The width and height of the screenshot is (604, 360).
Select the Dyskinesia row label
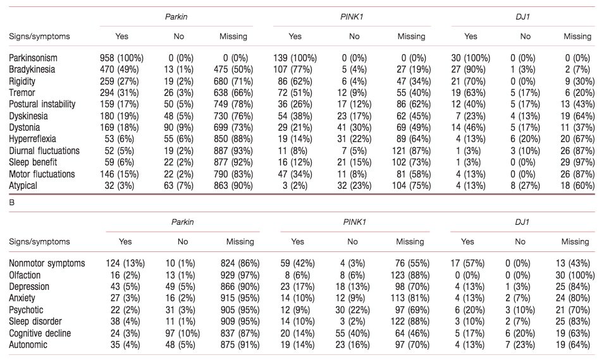click(x=28, y=116)
